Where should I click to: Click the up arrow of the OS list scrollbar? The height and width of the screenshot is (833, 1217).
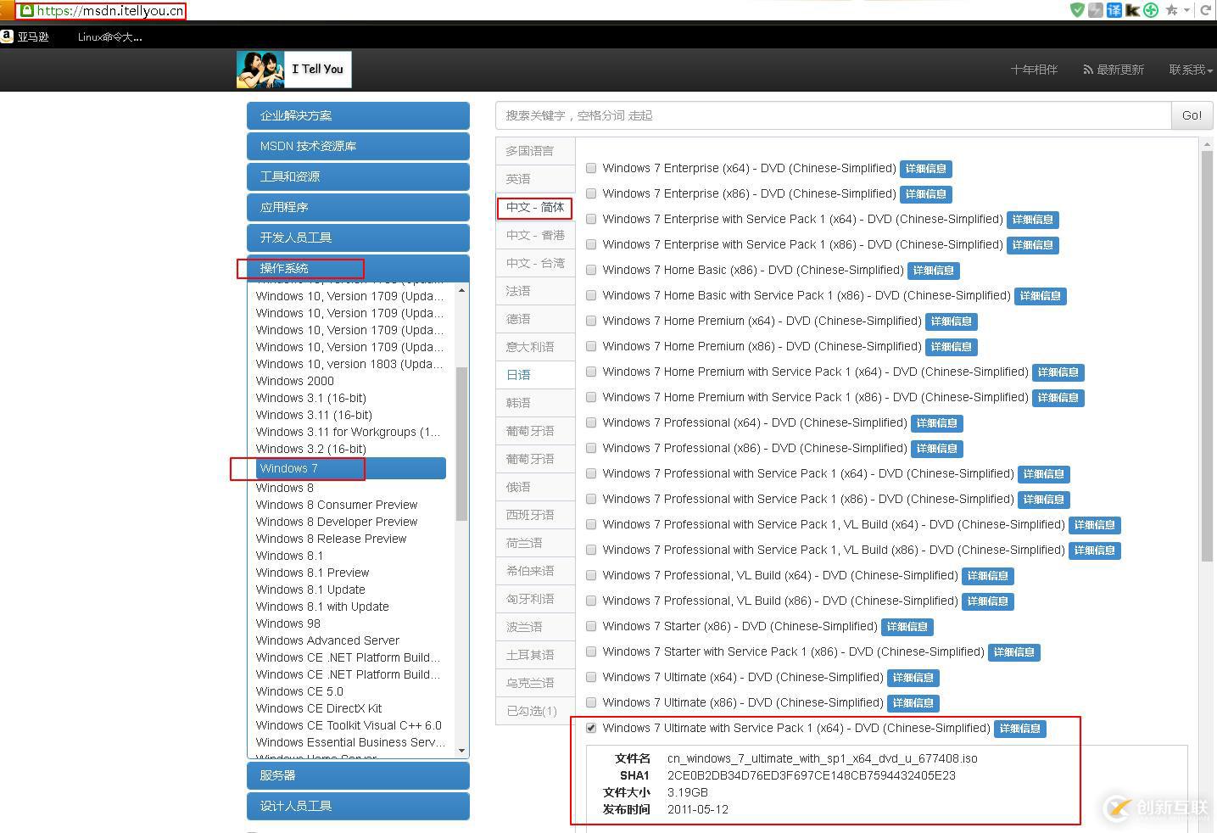(x=461, y=291)
